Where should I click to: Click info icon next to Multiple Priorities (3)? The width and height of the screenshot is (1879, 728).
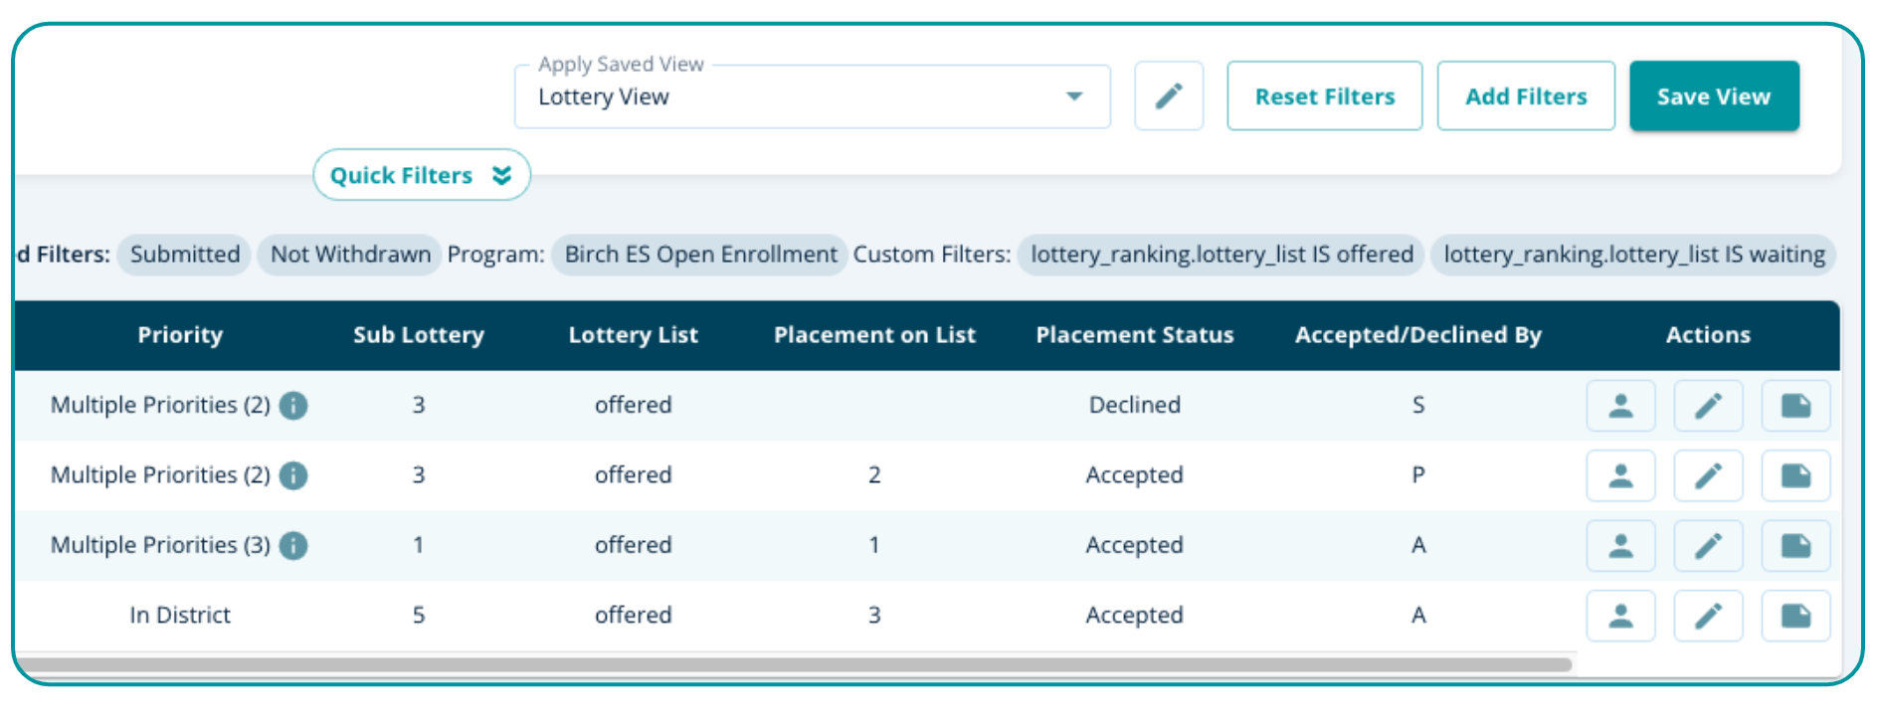tap(293, 545)
